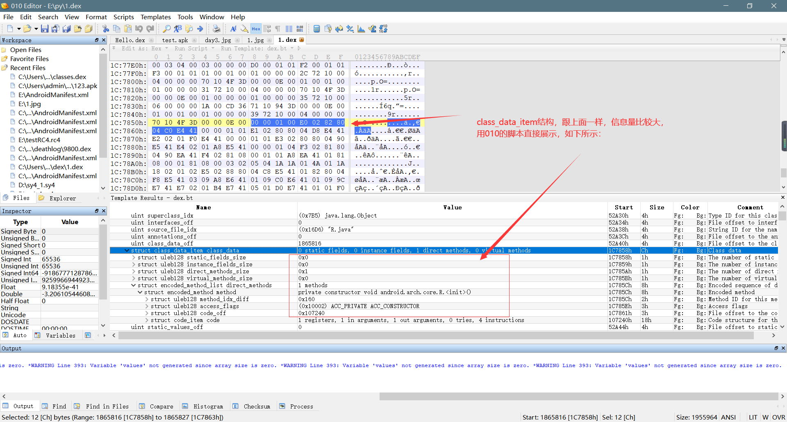Screen dimensions: 787x422
Task: Click the Goto arrow icon
Action: 200,29
